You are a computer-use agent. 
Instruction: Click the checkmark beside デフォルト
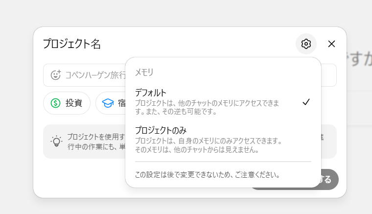click(306, 102)
